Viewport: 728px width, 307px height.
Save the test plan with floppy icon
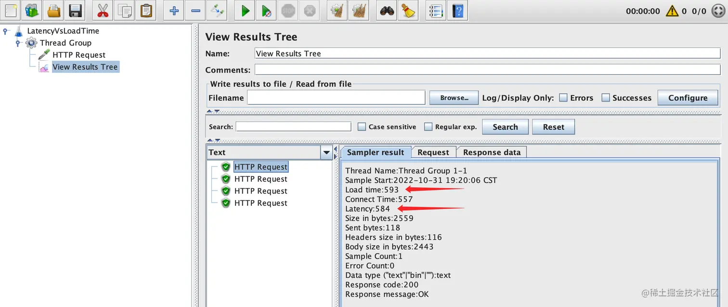pos(75,11)
